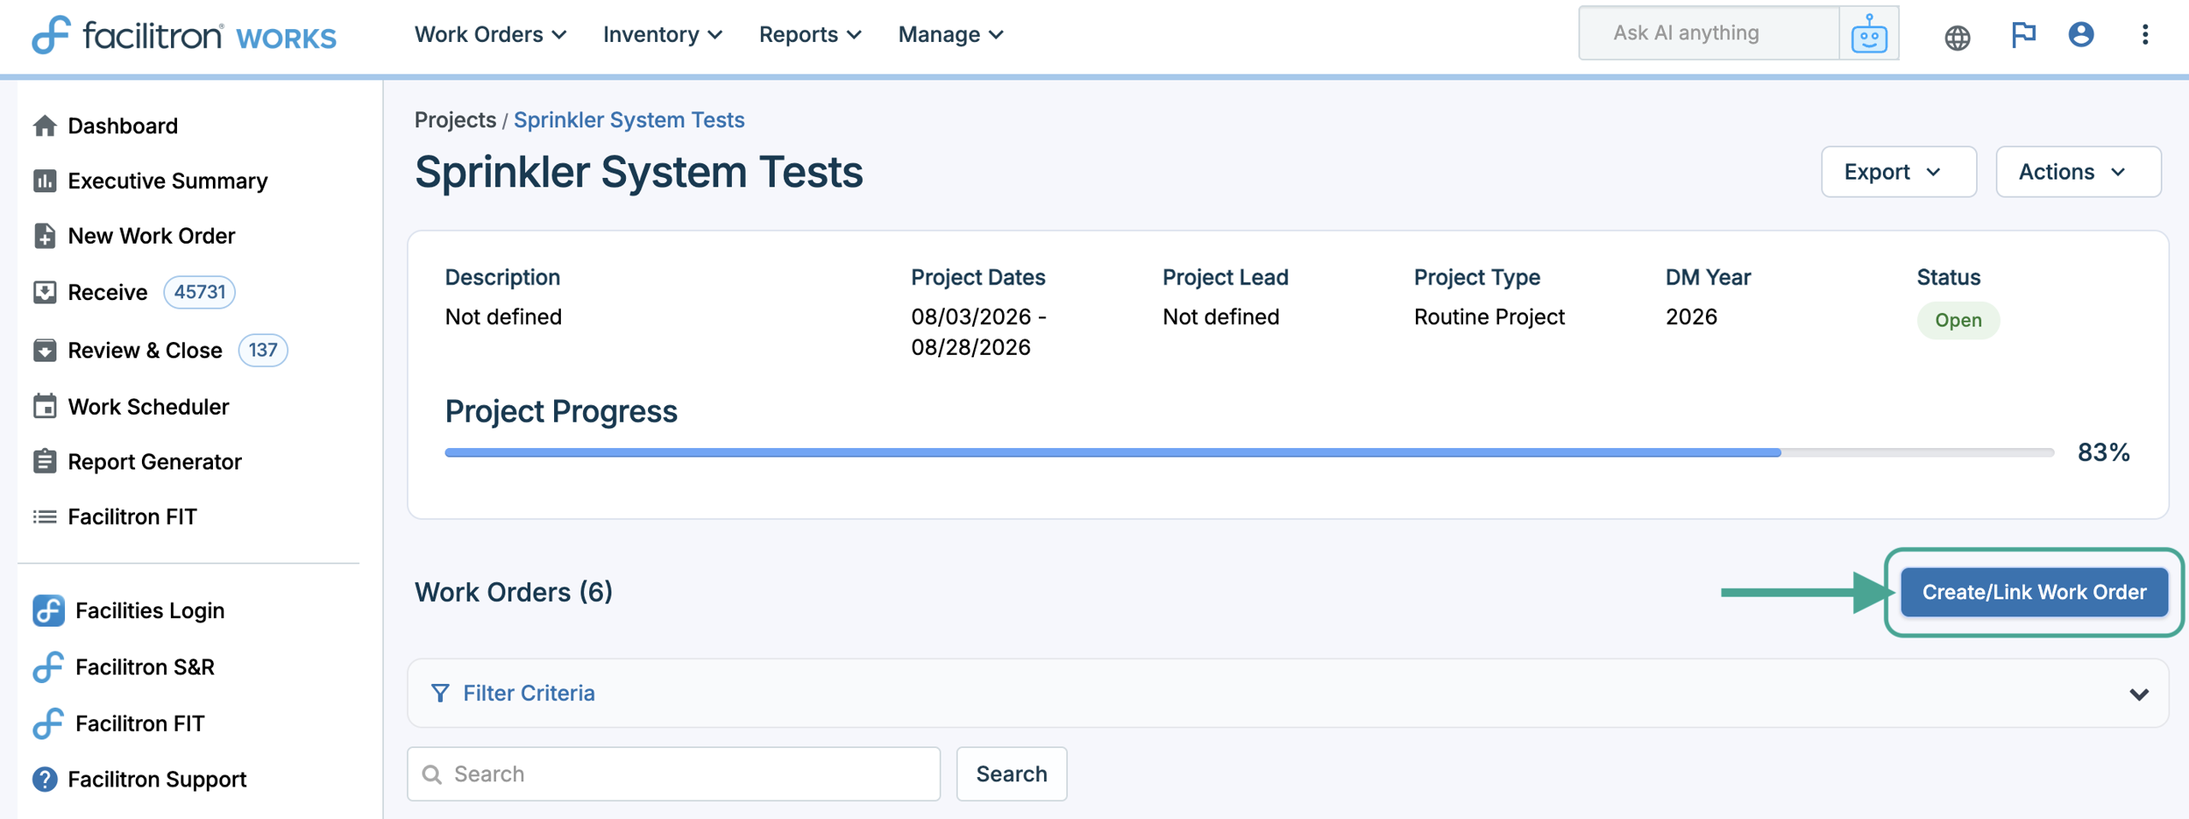This screenshot has width=2189, height=819.
Task: Click the Facilitron Works logo
Action: click(x=185, y=35)
